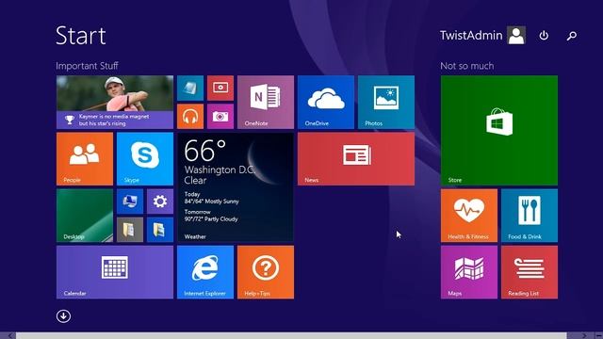Click the horizontal scrollbar thumb
The width and height of the screenshot is (603, 339).
pyautogui.click(x=291, y=335)
